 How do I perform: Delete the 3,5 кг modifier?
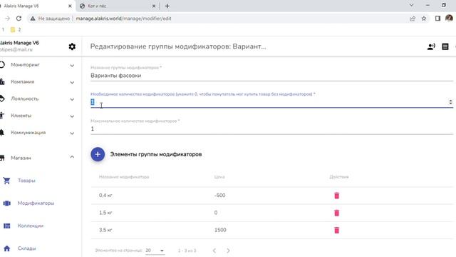pyautogui.click(x=336, y=230)
